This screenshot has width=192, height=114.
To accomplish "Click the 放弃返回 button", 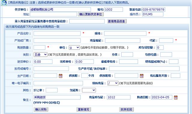I will 126,109.
